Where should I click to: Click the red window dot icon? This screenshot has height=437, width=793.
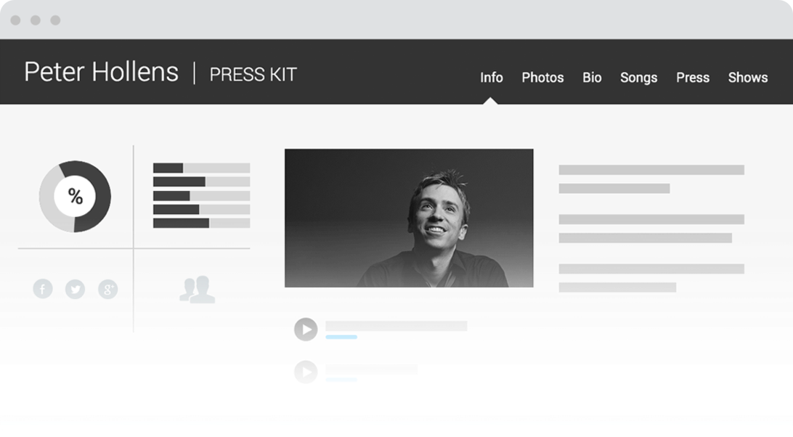coord(16,20)
